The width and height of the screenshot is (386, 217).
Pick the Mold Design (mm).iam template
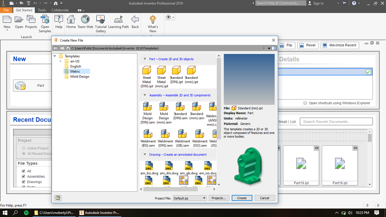pos(164,113)
